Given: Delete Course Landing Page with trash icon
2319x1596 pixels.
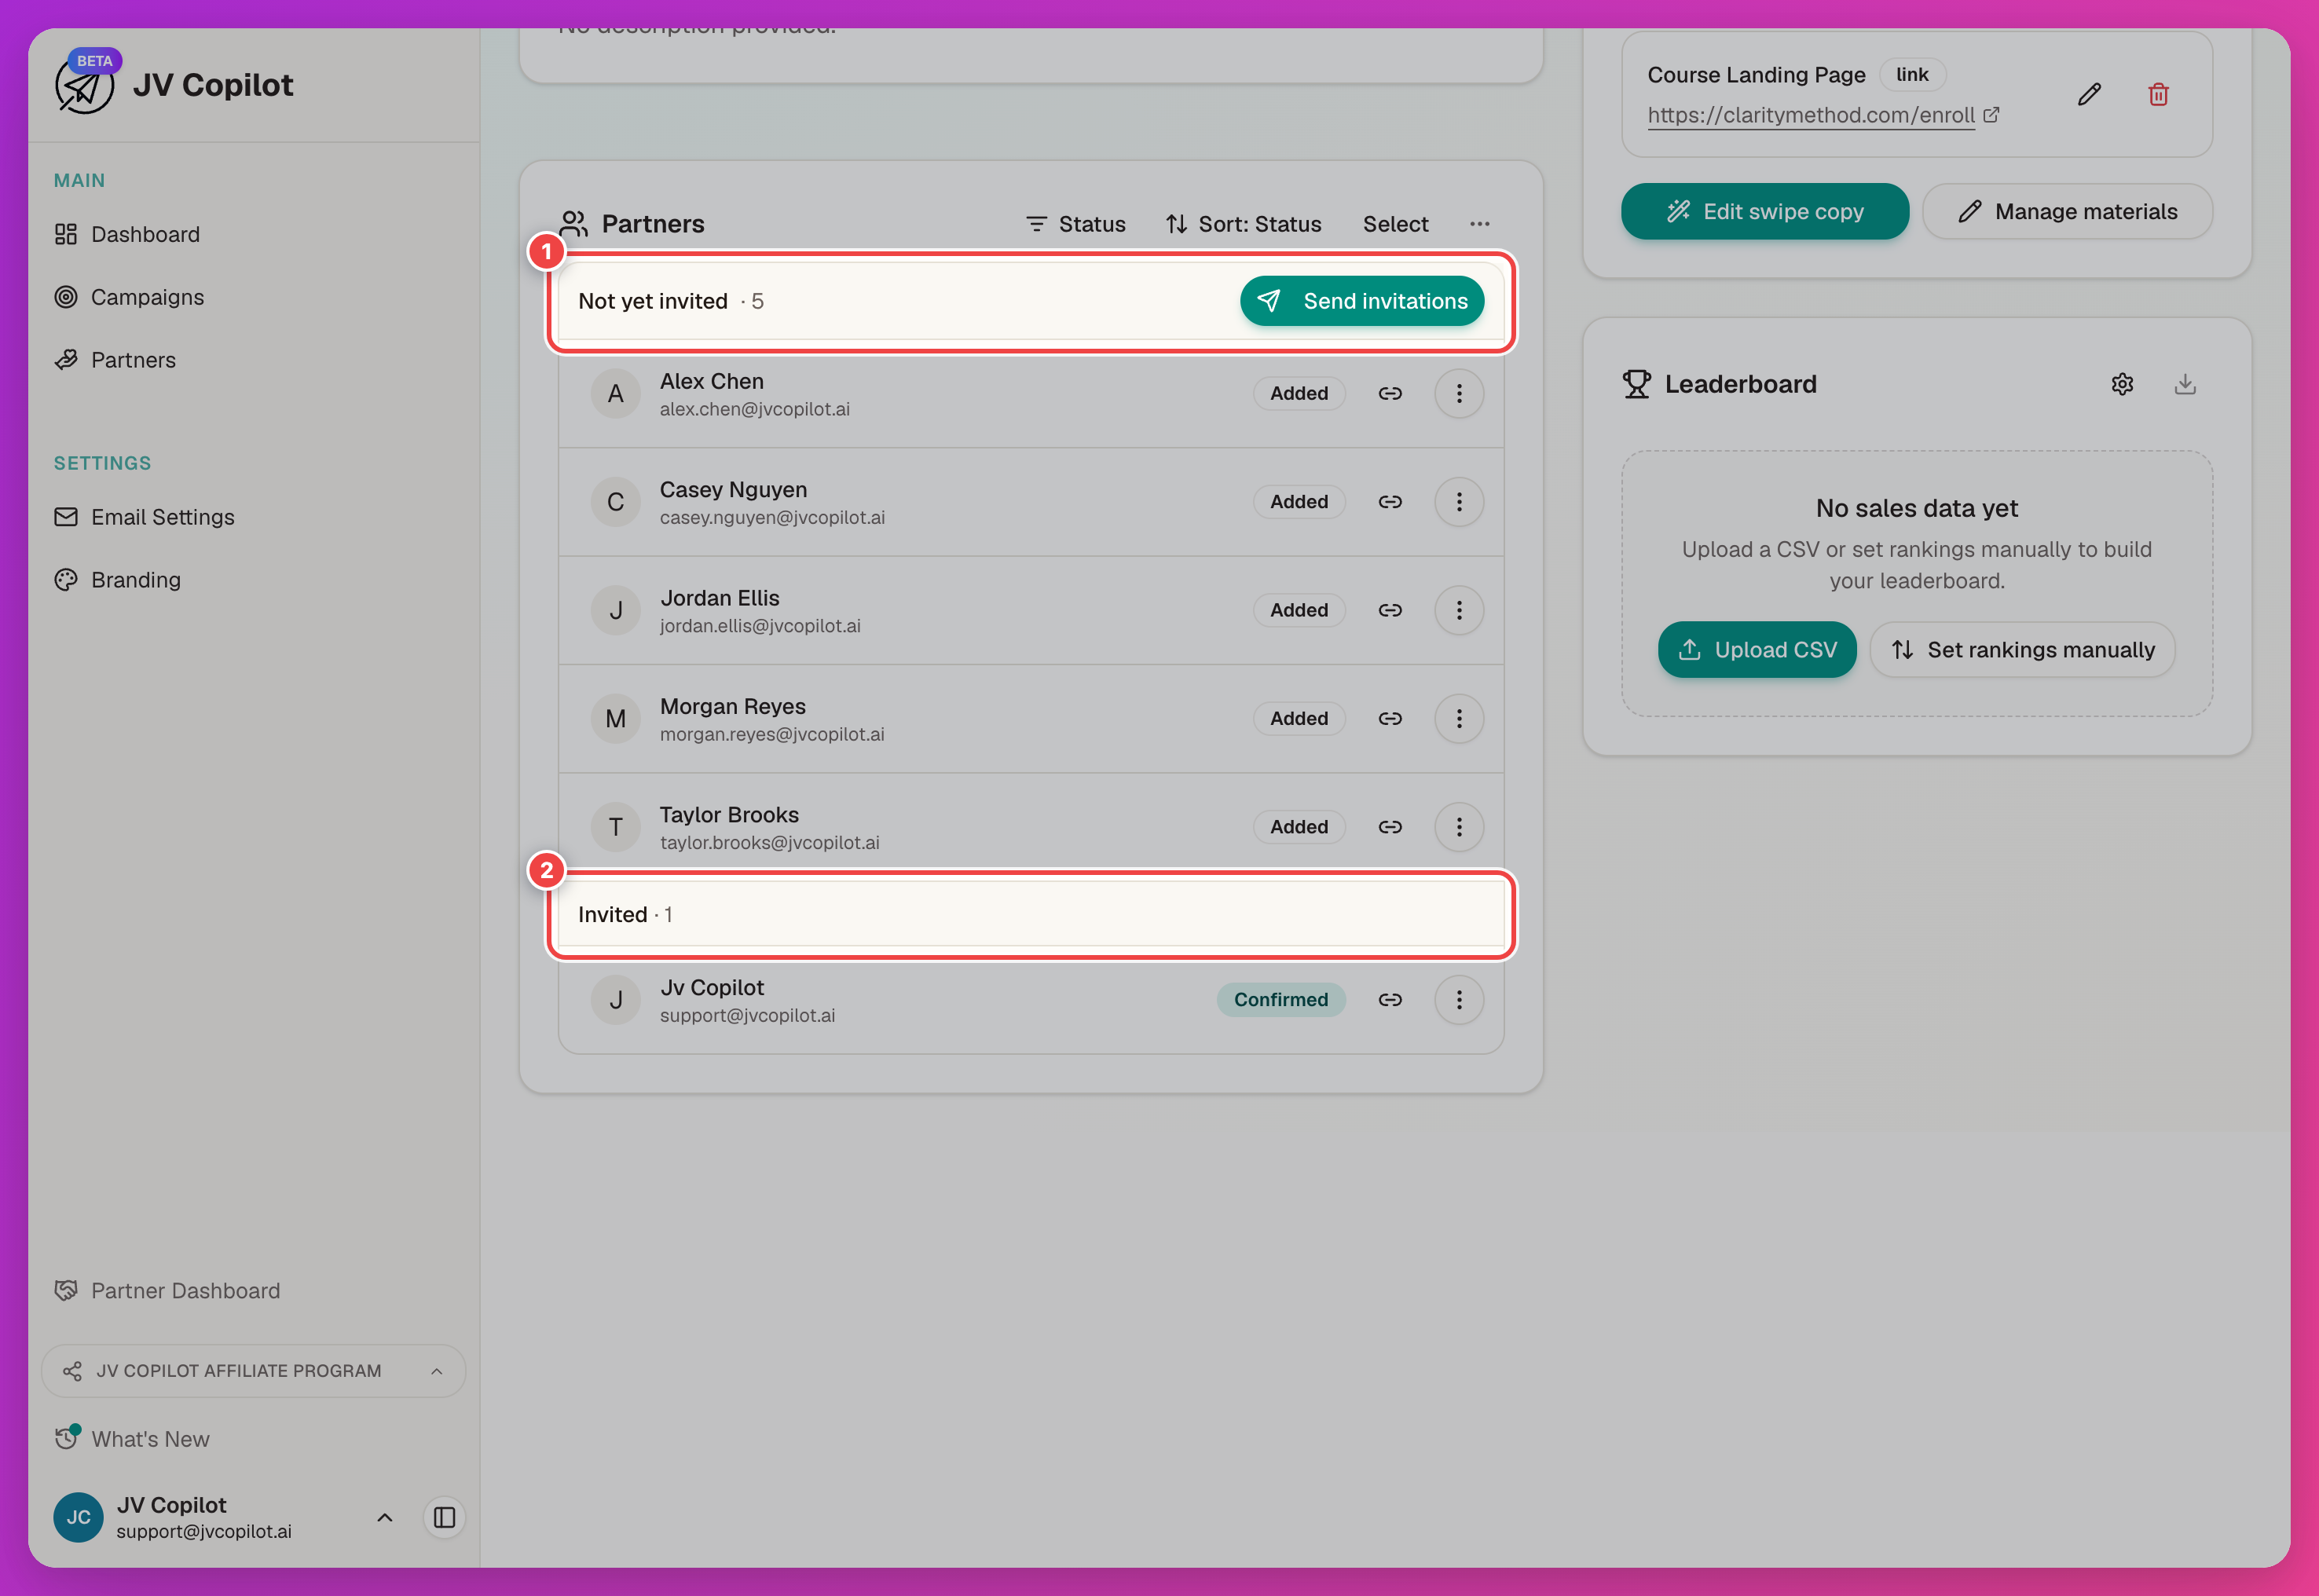Looking at the screenshot, I should 2158,94.
